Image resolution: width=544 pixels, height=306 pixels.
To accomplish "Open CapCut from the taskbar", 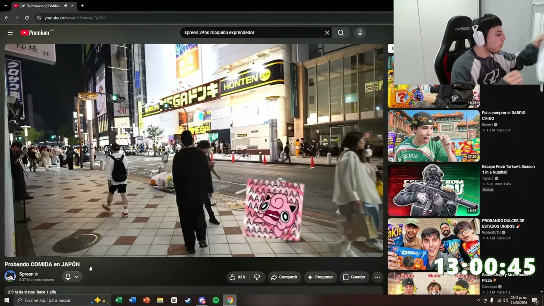I will tap(174, 300).
